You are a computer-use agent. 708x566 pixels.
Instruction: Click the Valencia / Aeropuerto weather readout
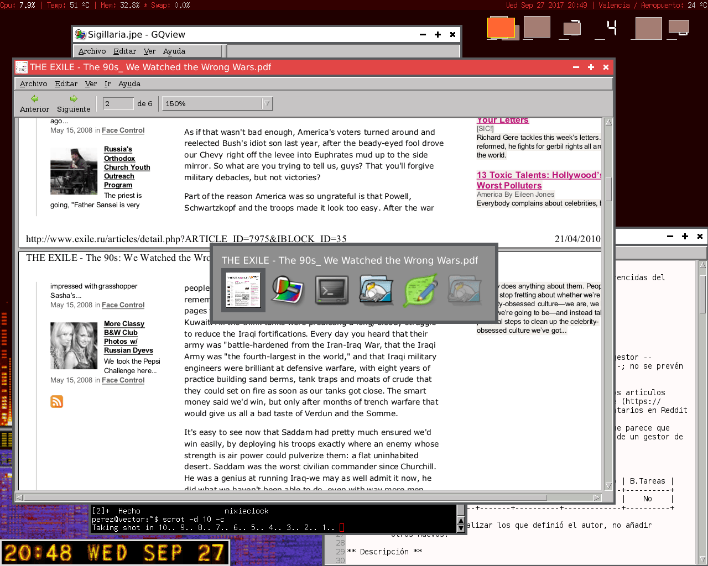tap(653, 5)
